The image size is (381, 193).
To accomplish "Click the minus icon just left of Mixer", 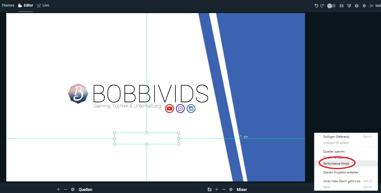I will click(224, 189).
